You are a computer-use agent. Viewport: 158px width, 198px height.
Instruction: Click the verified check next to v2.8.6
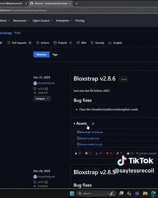tap(46, 89)
